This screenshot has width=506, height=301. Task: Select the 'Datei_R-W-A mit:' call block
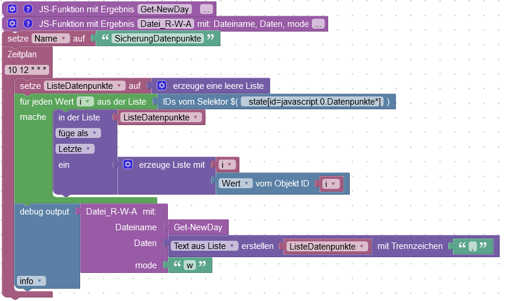click(121, 212)
